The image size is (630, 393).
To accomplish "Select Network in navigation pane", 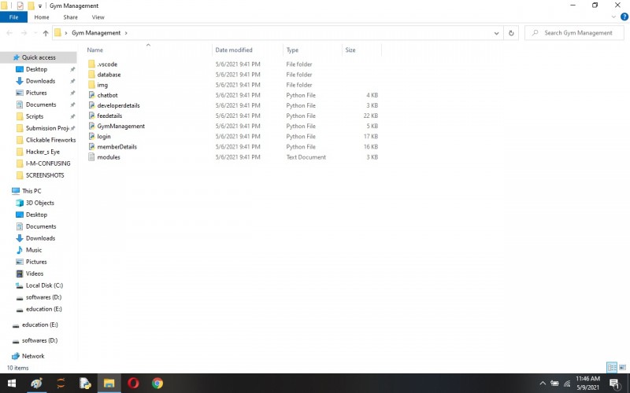I will (x=33, y=356).
